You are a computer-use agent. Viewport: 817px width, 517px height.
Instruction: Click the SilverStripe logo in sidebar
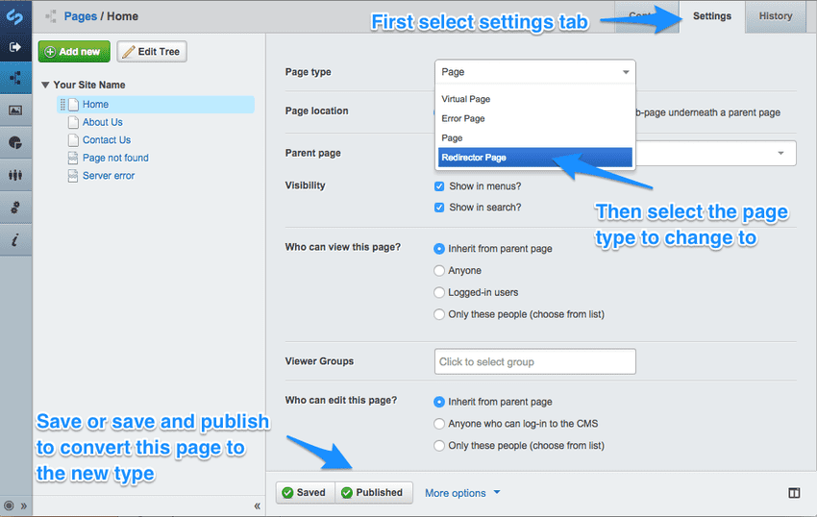[14, 17]
